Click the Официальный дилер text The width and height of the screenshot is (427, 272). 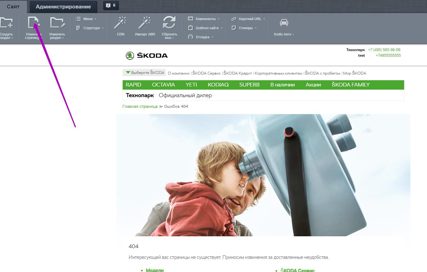[185, 95]
